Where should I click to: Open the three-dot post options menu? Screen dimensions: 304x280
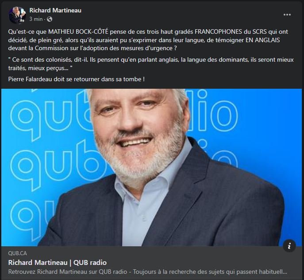coord(287,15)
